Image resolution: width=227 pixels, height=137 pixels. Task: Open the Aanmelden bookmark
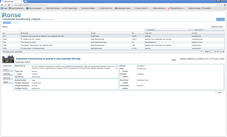click(206, 8)
